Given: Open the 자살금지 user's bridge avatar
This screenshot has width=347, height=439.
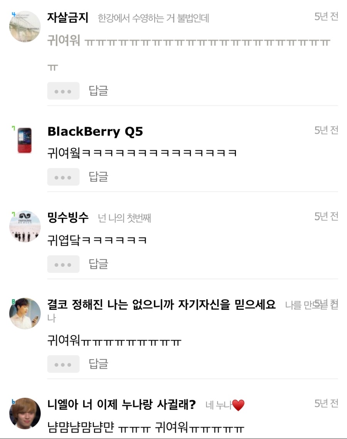Looking at the screenshot, I should (x=25, y=27).
